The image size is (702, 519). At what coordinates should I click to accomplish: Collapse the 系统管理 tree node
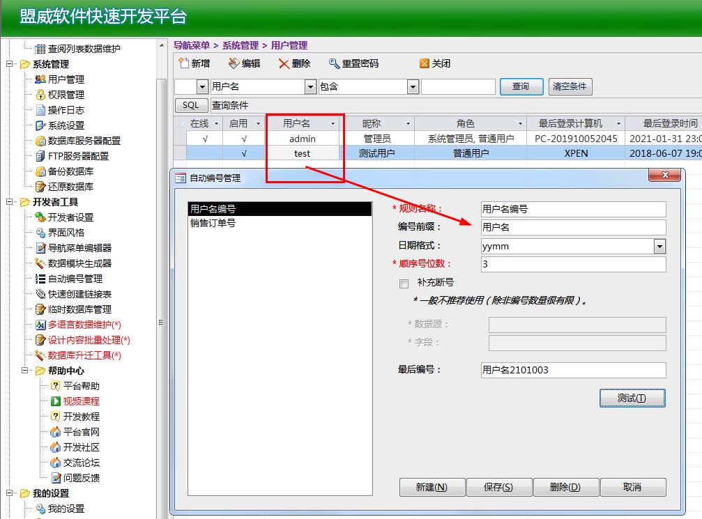9,64
